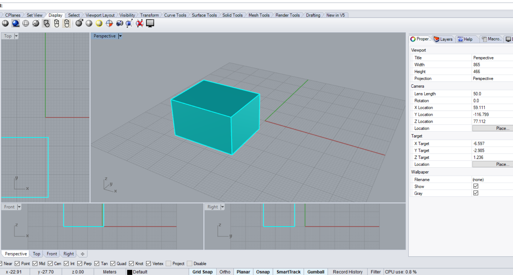Open the Perspective viewport title dropdown arrow
This screenshot has height=275, width=513.
tap(120, 36)
